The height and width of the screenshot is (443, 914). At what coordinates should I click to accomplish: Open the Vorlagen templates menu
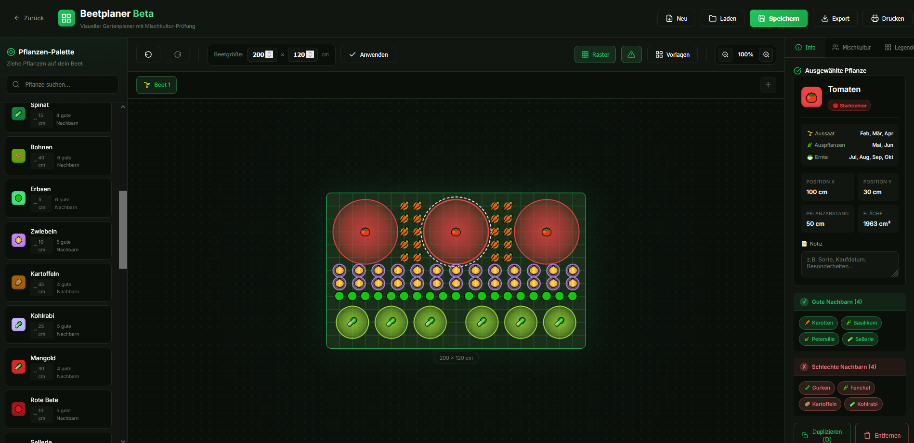672,54
